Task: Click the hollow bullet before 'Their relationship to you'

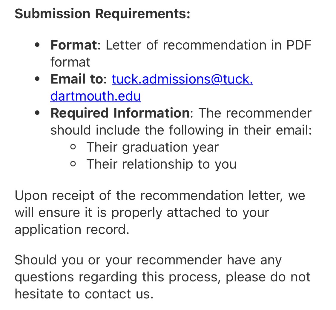Action: [73, 164]
